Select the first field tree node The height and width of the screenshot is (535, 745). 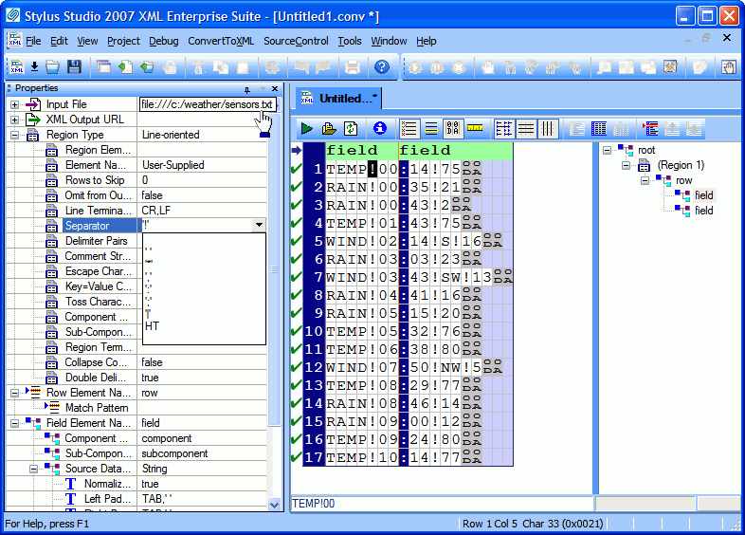point(703,195)
